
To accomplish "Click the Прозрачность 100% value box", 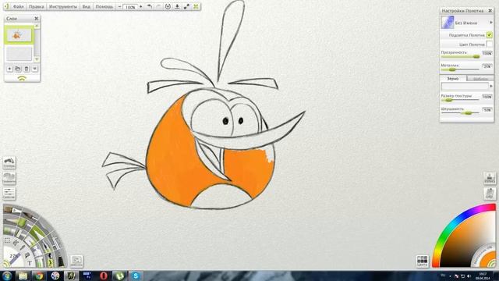I will [487, 54].
